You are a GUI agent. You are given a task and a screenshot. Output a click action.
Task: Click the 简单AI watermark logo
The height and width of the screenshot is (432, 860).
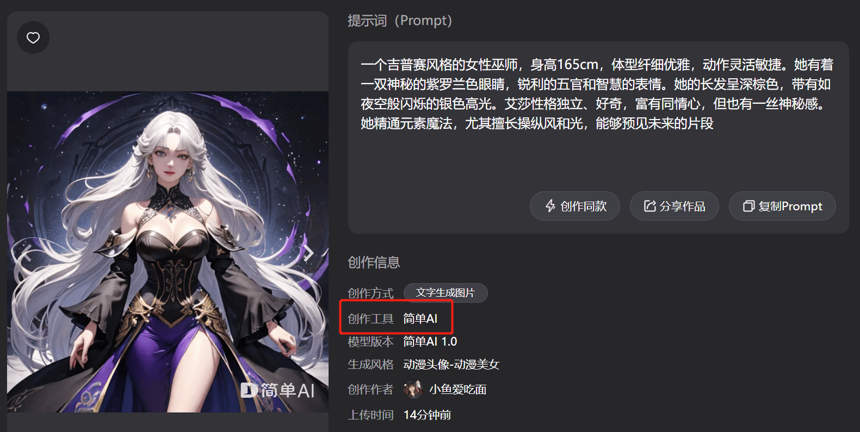pos(278,390)
